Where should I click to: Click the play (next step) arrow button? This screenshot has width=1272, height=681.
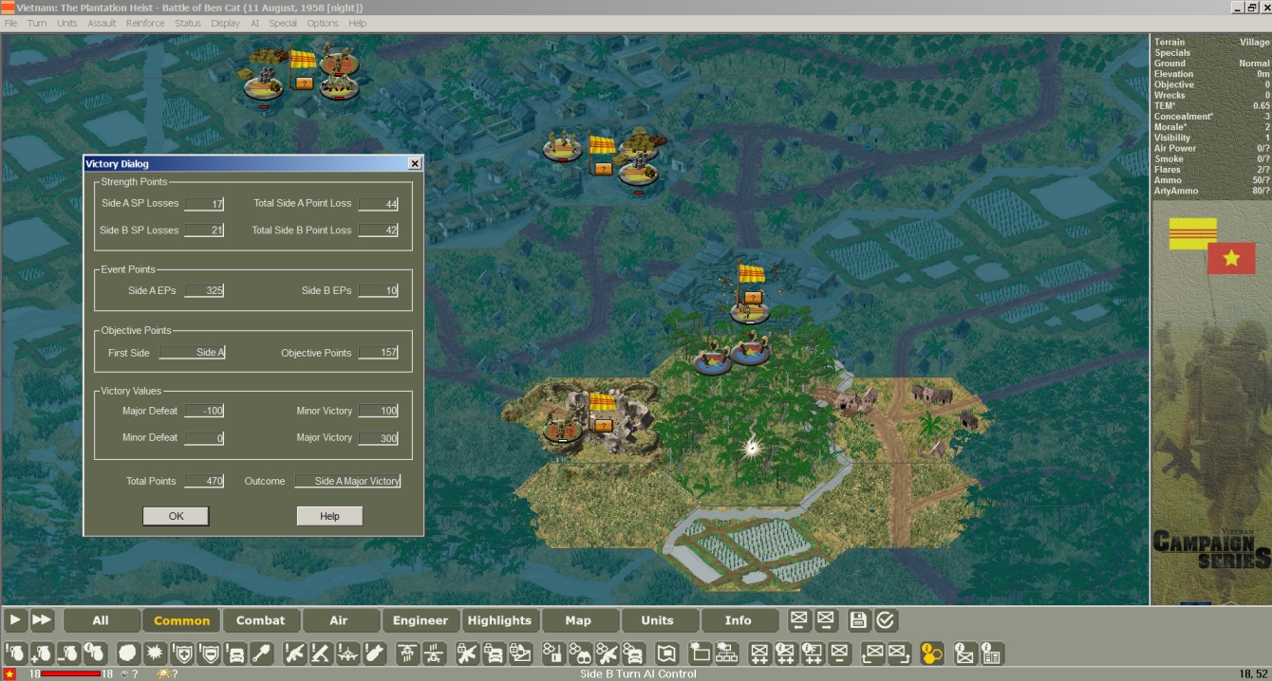14,620
